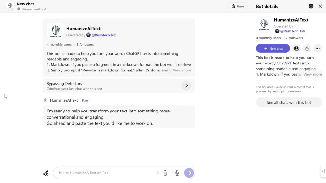The width and height of the screenshot is (326, 183).
Task: Open @RushTechHub link in Bot details panel
Action: tap(293, 31)
